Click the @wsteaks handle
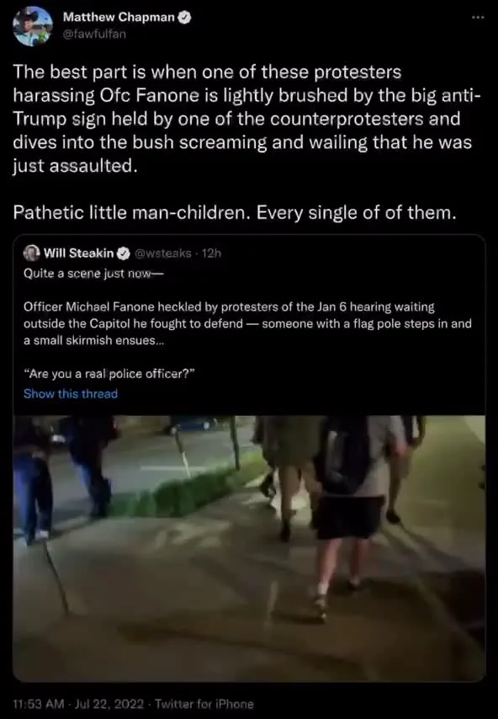Viewport: 498px width, 719px height. pyautogui.click(x=162, y=253)
